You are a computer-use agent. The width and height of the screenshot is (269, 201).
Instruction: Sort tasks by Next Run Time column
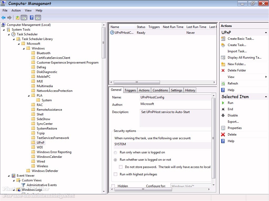(173, 27)
